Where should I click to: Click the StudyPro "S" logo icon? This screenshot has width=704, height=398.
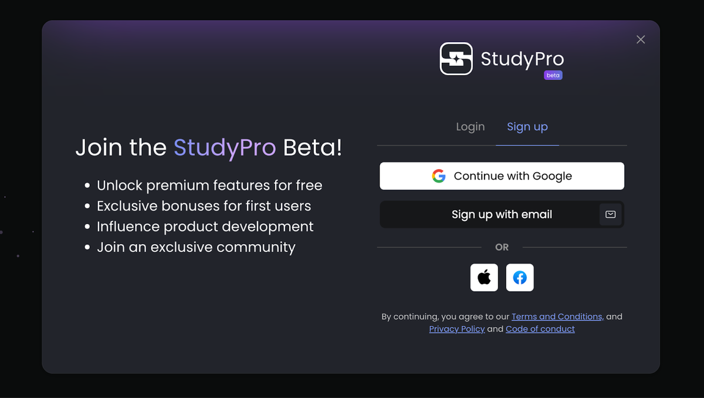point(455,59)
